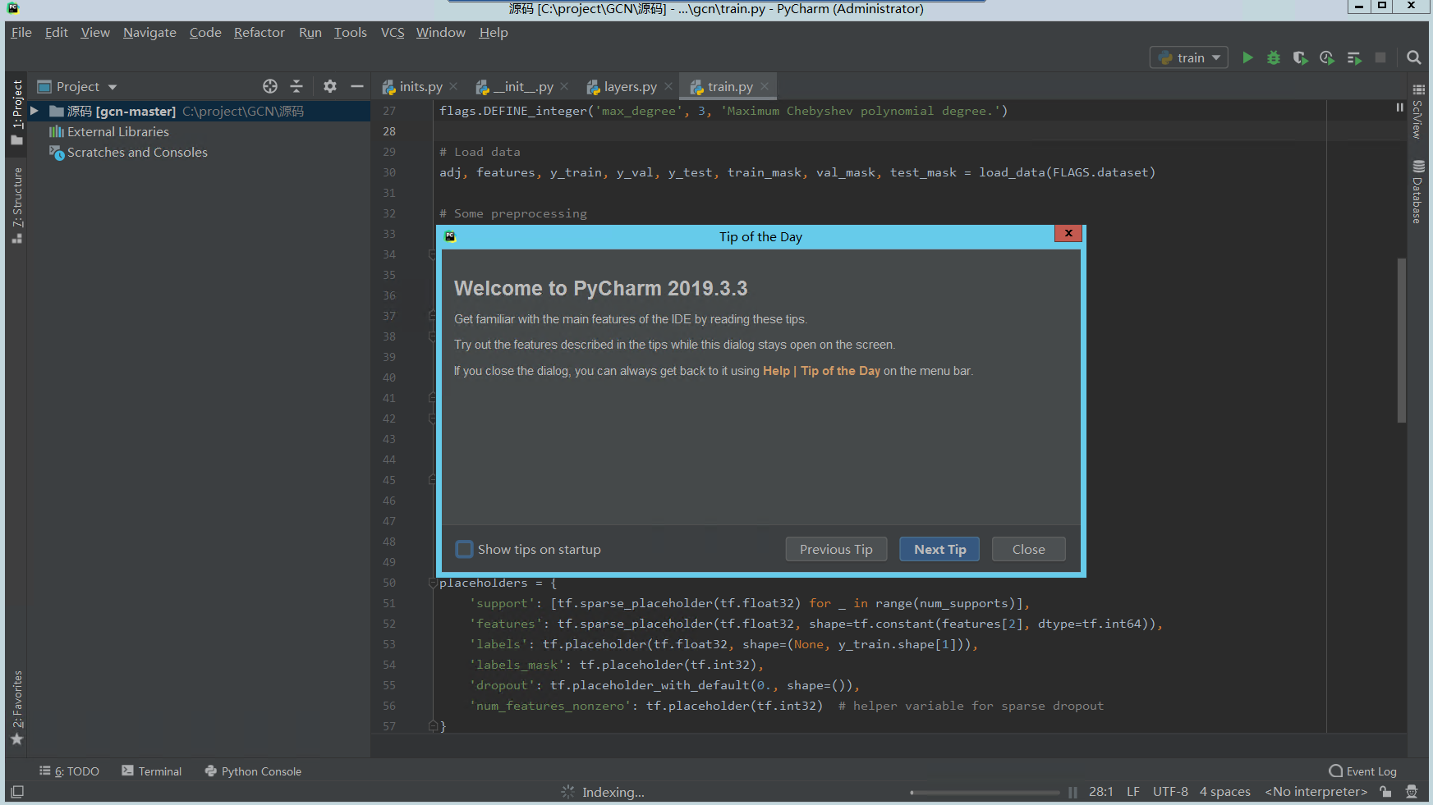The image size is (1433, 805).
Task: Open the Terminal tool window
Action: 152,771
